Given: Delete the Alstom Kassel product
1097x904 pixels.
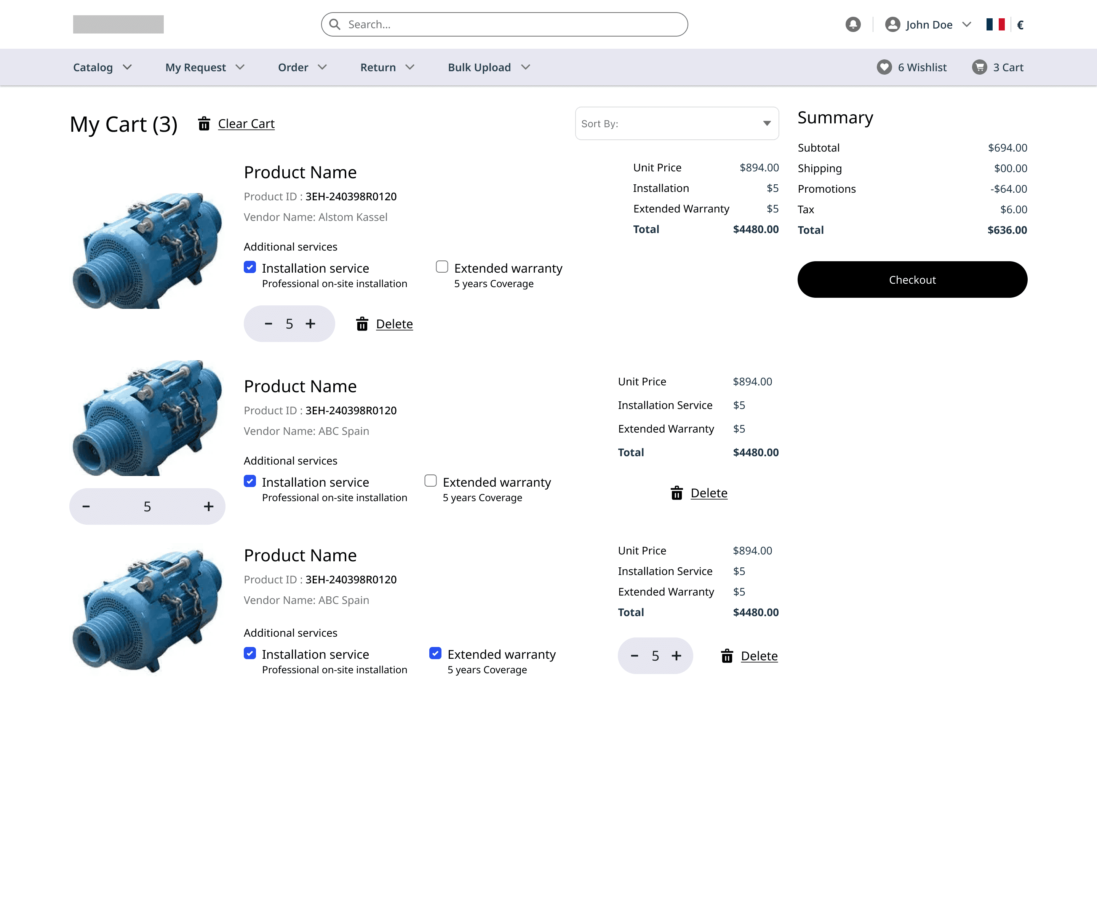Looking at the screenshot, I should (x=394, y=324).
